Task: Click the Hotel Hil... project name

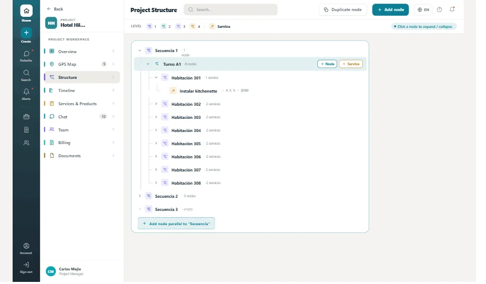Action: pos(73,25)
